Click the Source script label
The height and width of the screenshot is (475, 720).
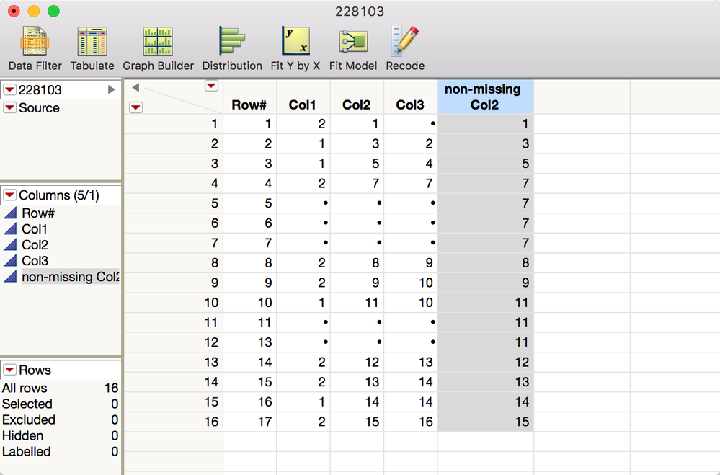click(x=39, y=107)
